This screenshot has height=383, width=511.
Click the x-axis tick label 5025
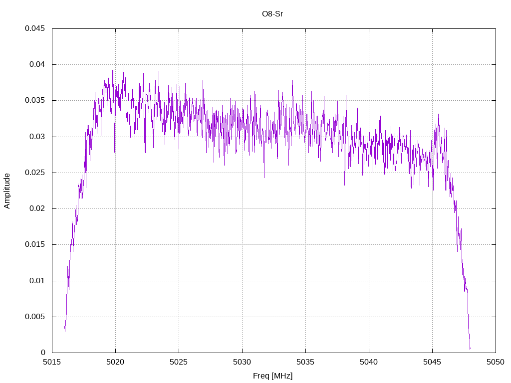click(179, 362)
